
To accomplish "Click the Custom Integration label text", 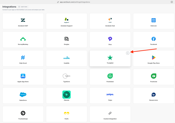I will coord(110,119).
